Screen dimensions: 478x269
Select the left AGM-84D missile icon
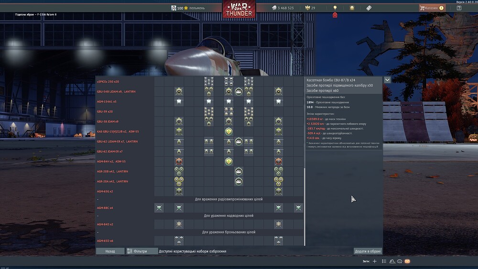[x=179, y=224]
